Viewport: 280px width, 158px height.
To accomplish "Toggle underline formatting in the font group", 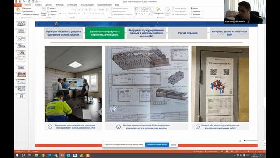I will [66, 14].
